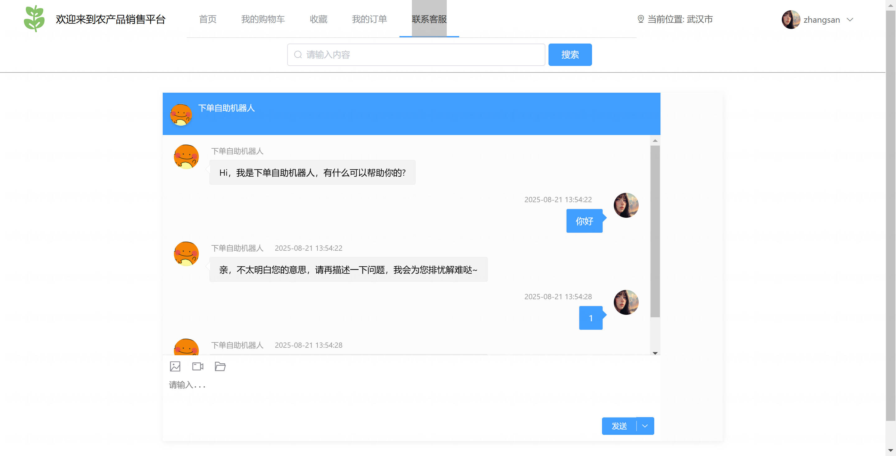This screenshot has height=456, width=896.
Task: Click the 搜索 button
Action: coord(570,55)
